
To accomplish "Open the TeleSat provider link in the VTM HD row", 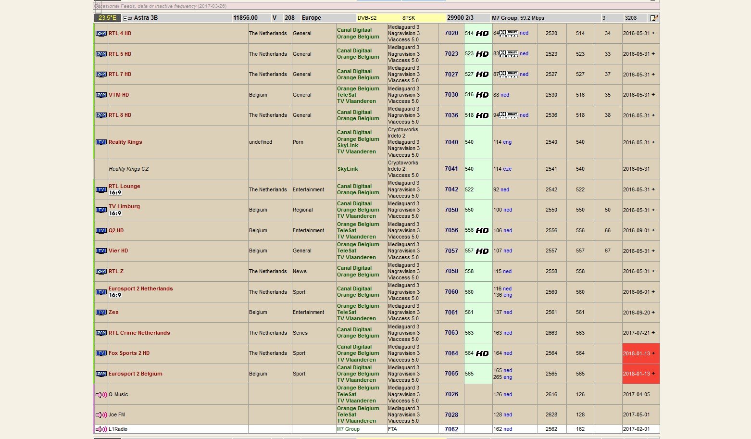I will 347,95.
